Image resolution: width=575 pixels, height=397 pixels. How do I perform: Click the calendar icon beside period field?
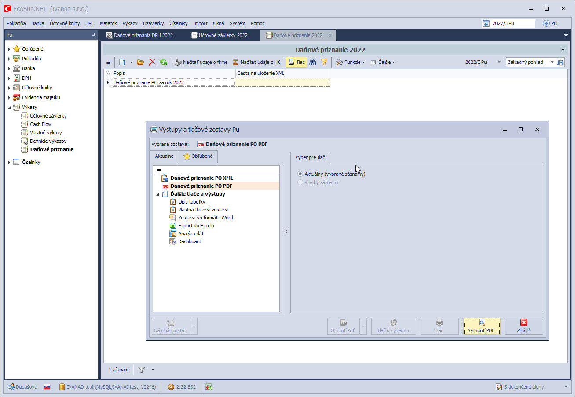(486, 24)
